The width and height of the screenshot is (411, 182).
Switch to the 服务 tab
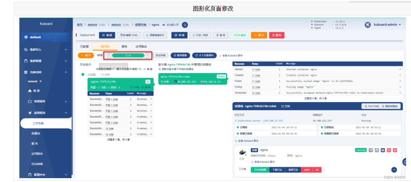point(124,47)
